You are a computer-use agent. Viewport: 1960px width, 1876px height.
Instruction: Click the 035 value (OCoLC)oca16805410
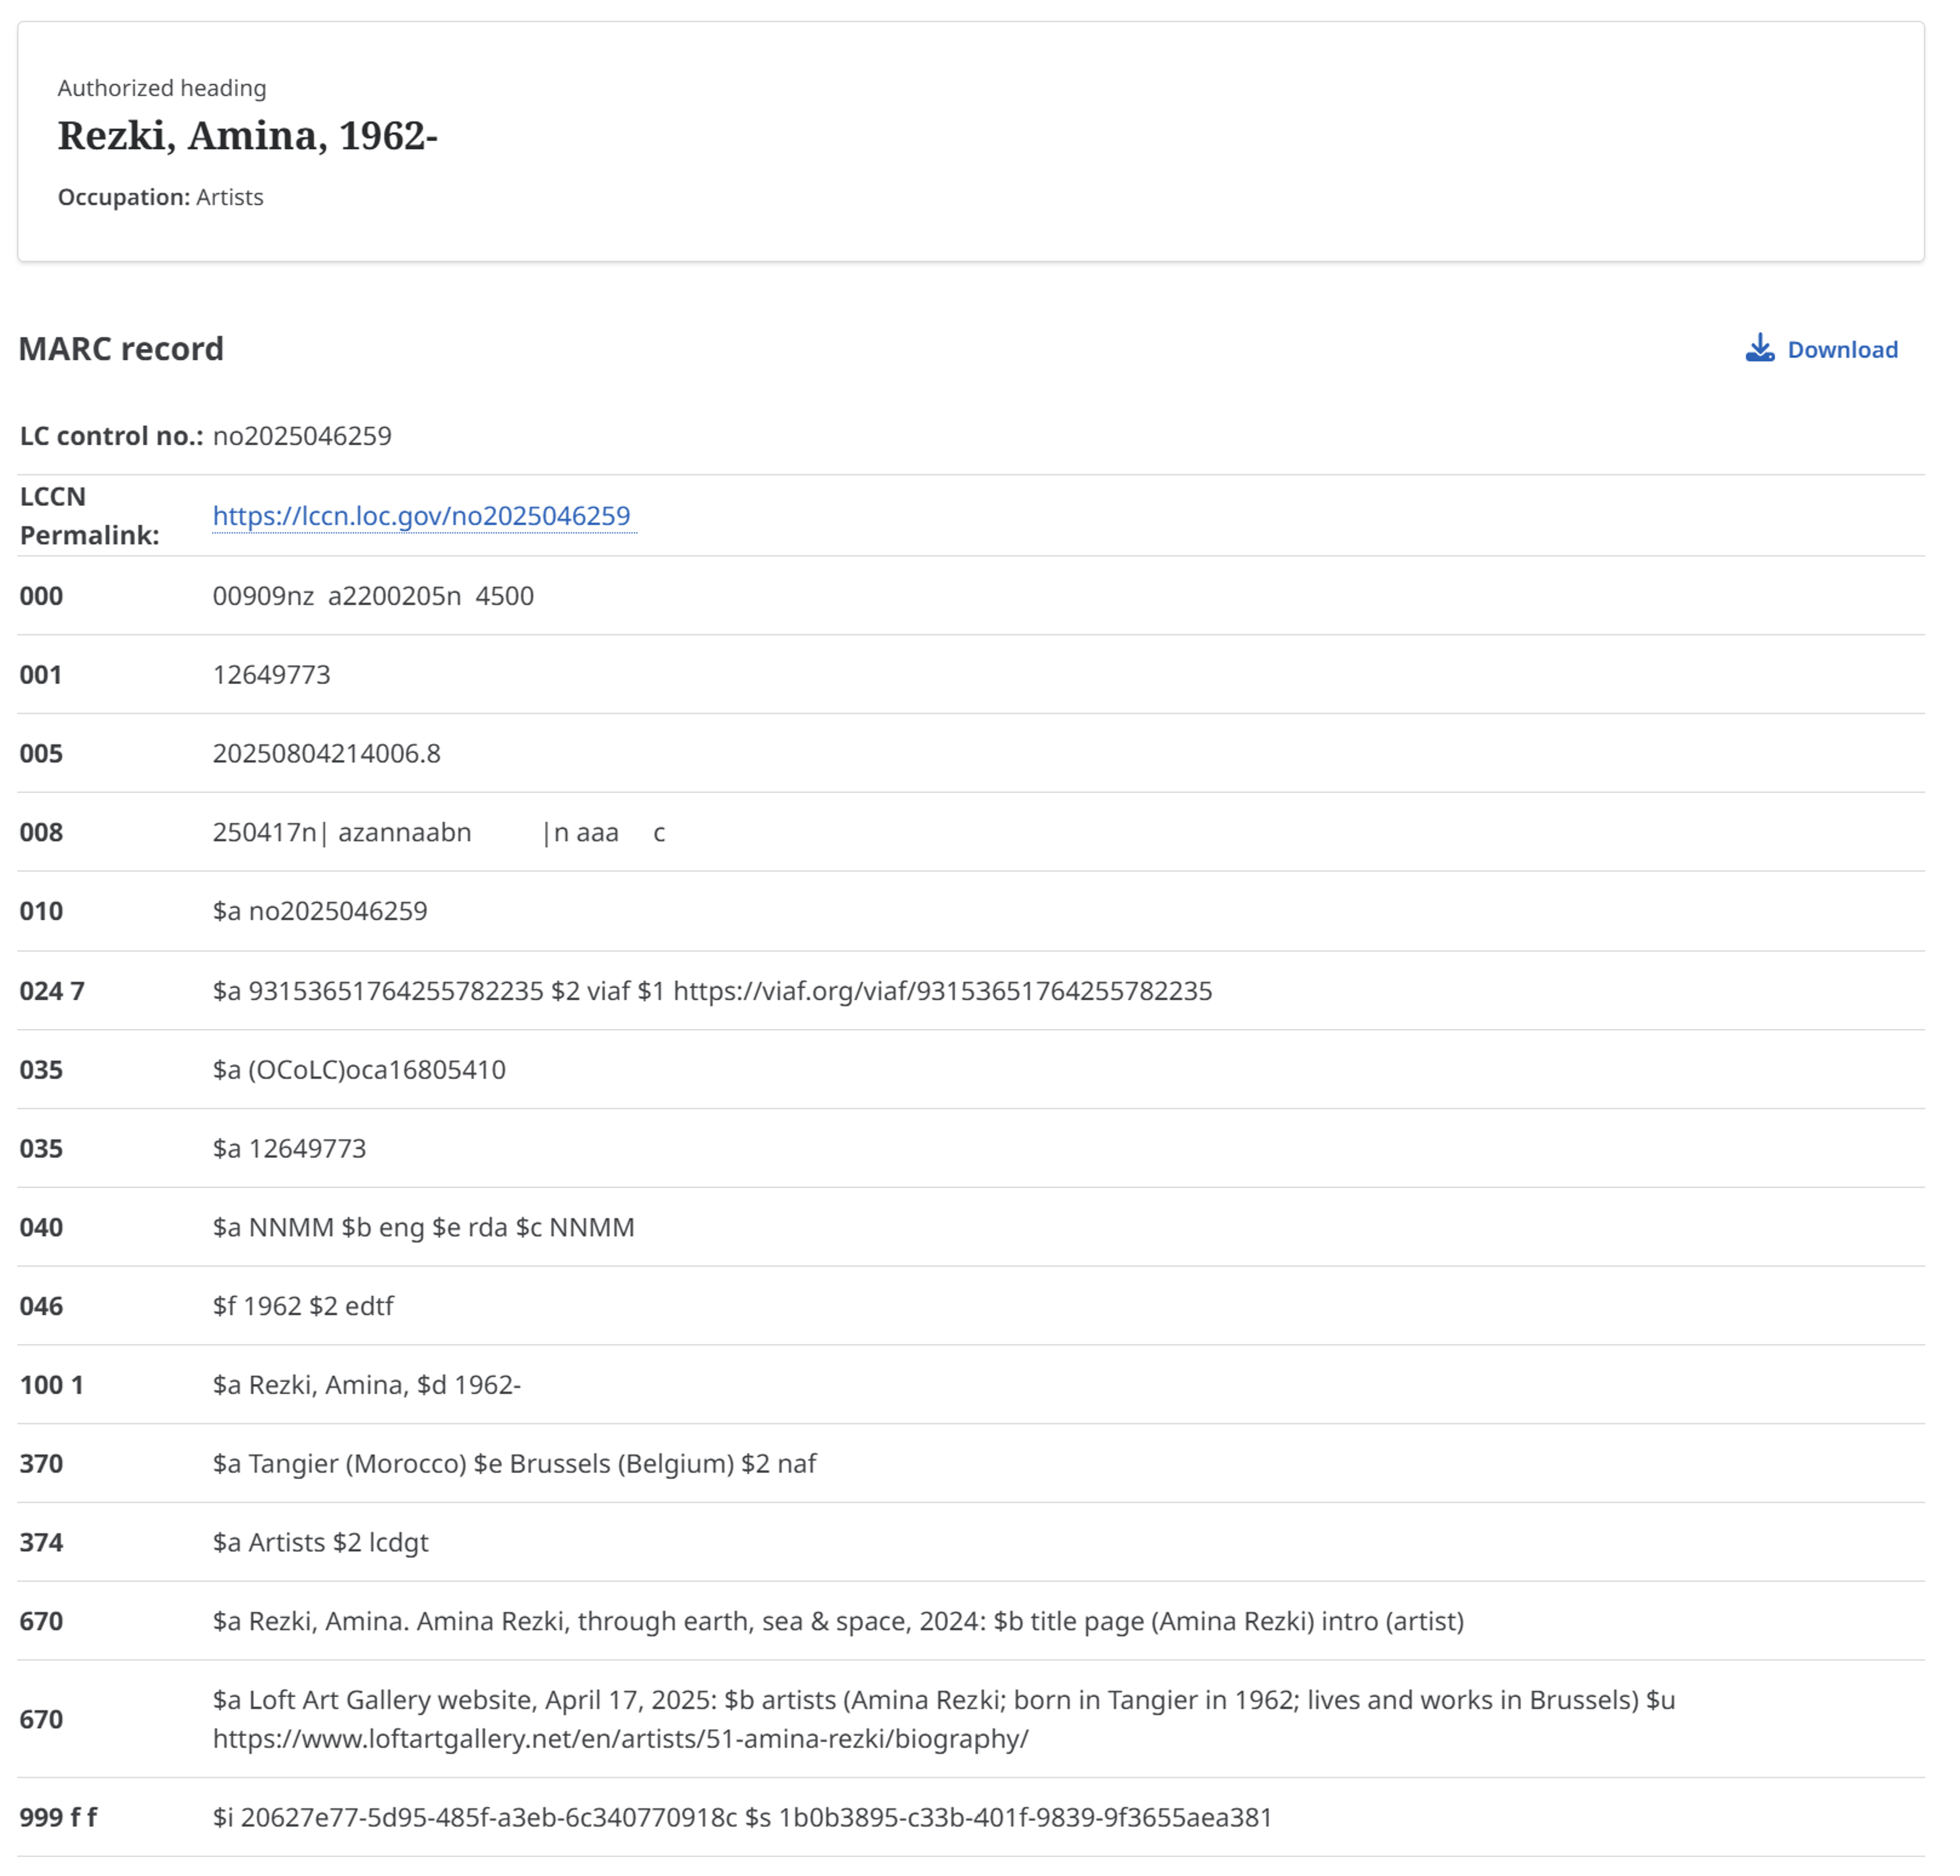[x=360, y=1070]
